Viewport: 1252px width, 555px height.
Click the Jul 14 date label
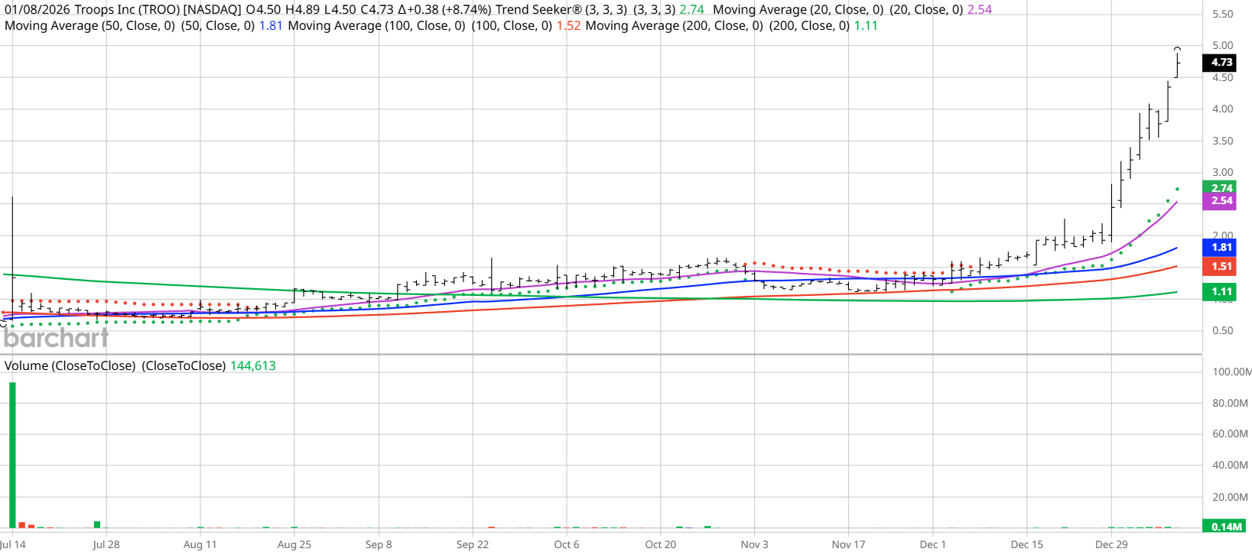click(x=13, y=545)
